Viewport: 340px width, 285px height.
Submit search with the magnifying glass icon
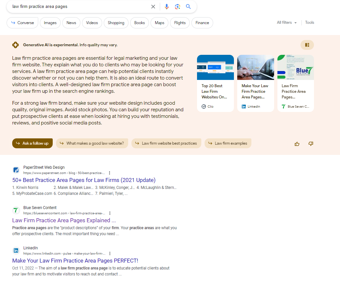point(188,7)
